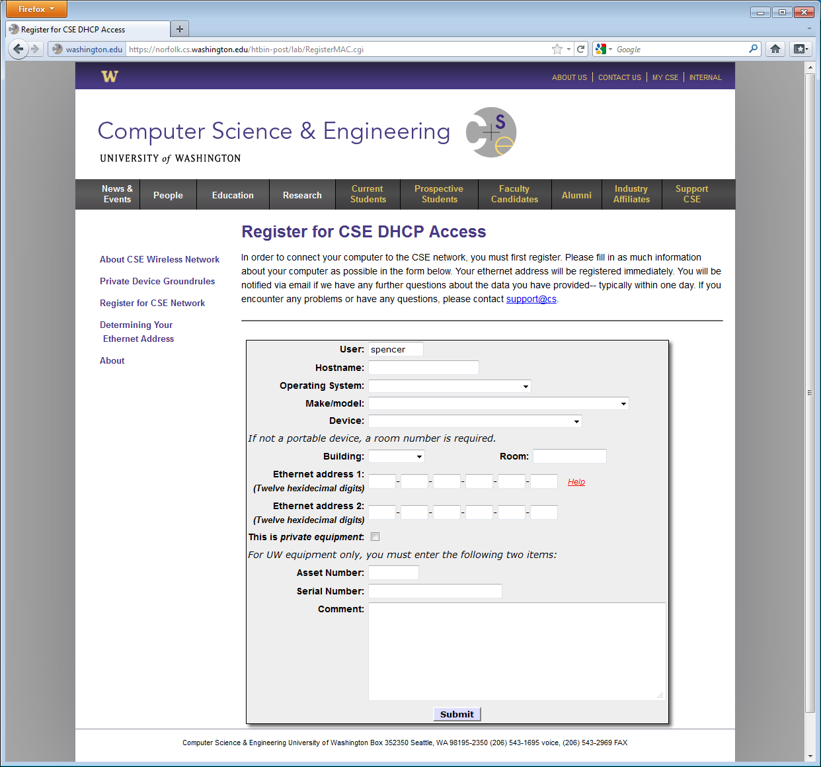Click the search magnifier icon
Viewport: 821px width, 767px height.
coord(753,49)
